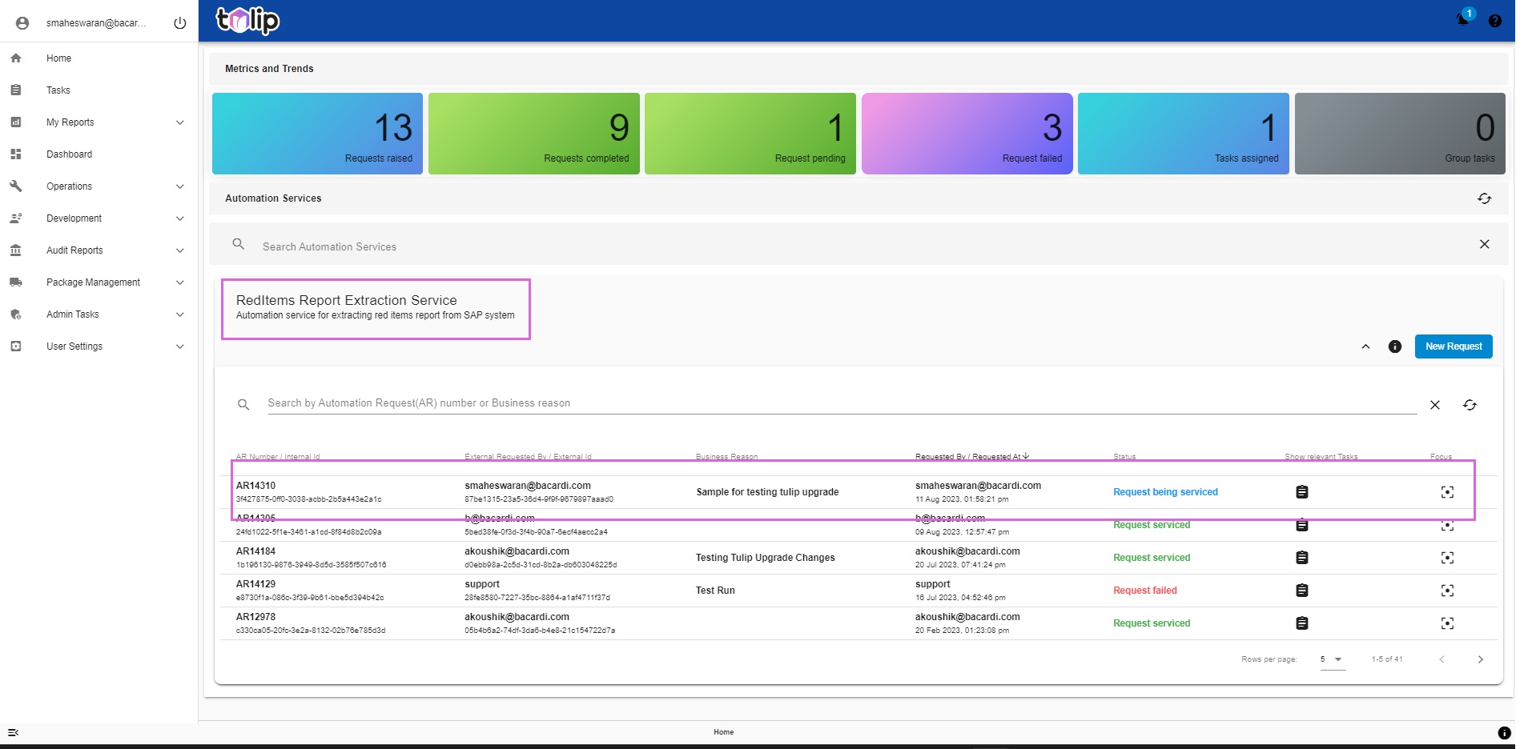
Task: Focus on request AR12978
Action: tap(1447, 623)
